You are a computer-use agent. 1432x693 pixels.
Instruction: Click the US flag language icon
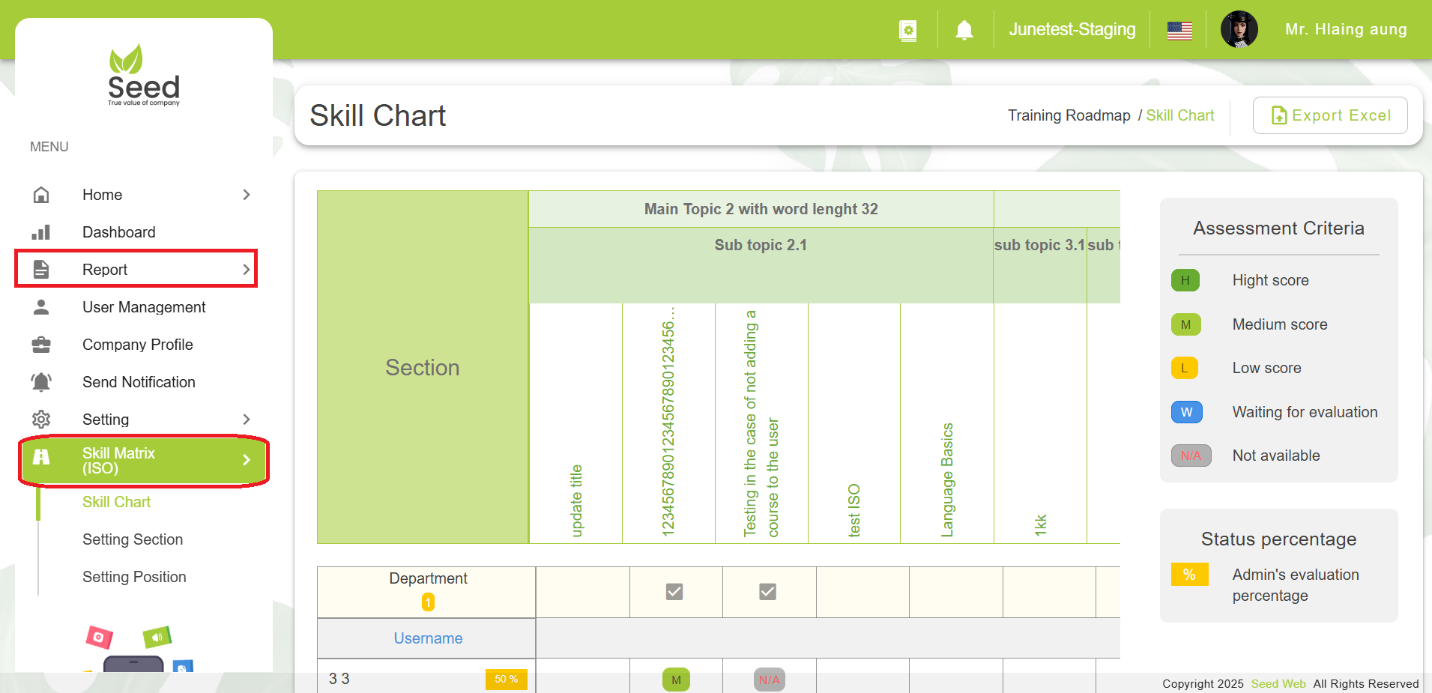click(1179, 30)
